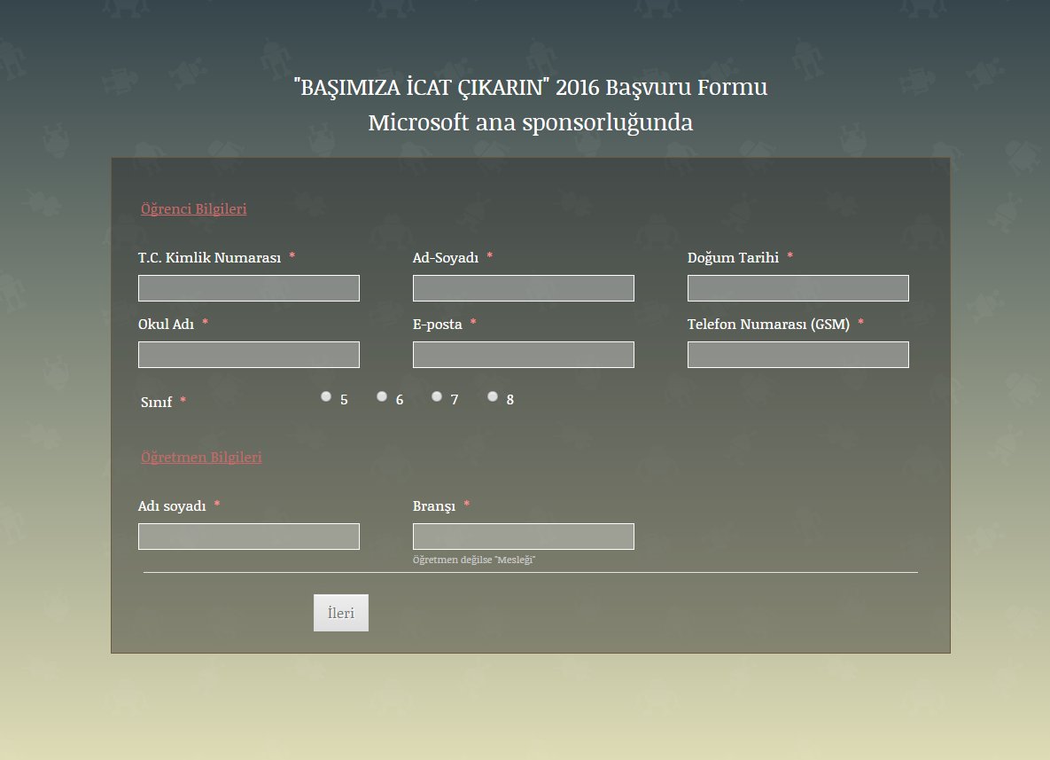Click the Sınıf label
This screenshot has height=760, width=1050.
[x=156, y=402]
